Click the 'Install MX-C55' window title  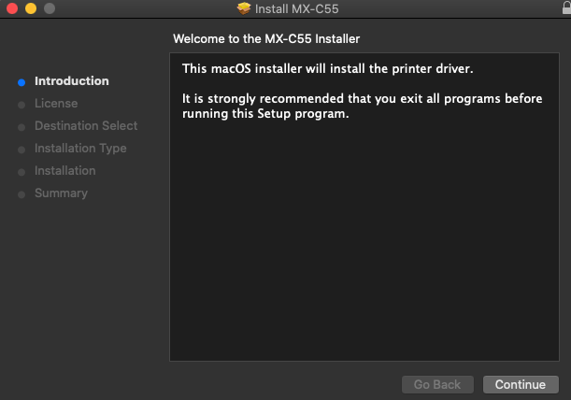pyautogui.click(x=297, y=8)
